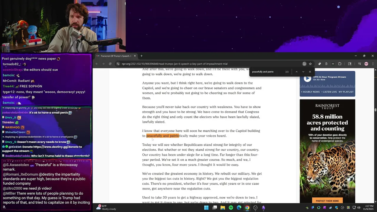Jump to previous find result
Image resolution: width=377 pixels, height=212 pixels.
coord(297,72)
